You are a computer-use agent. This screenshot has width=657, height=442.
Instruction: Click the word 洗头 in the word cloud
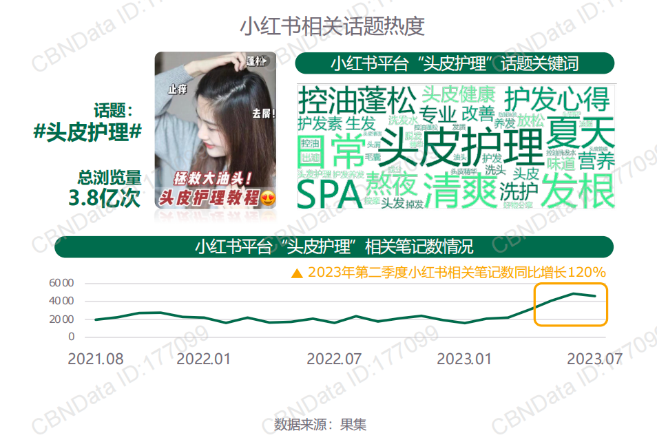coord(495,169)
